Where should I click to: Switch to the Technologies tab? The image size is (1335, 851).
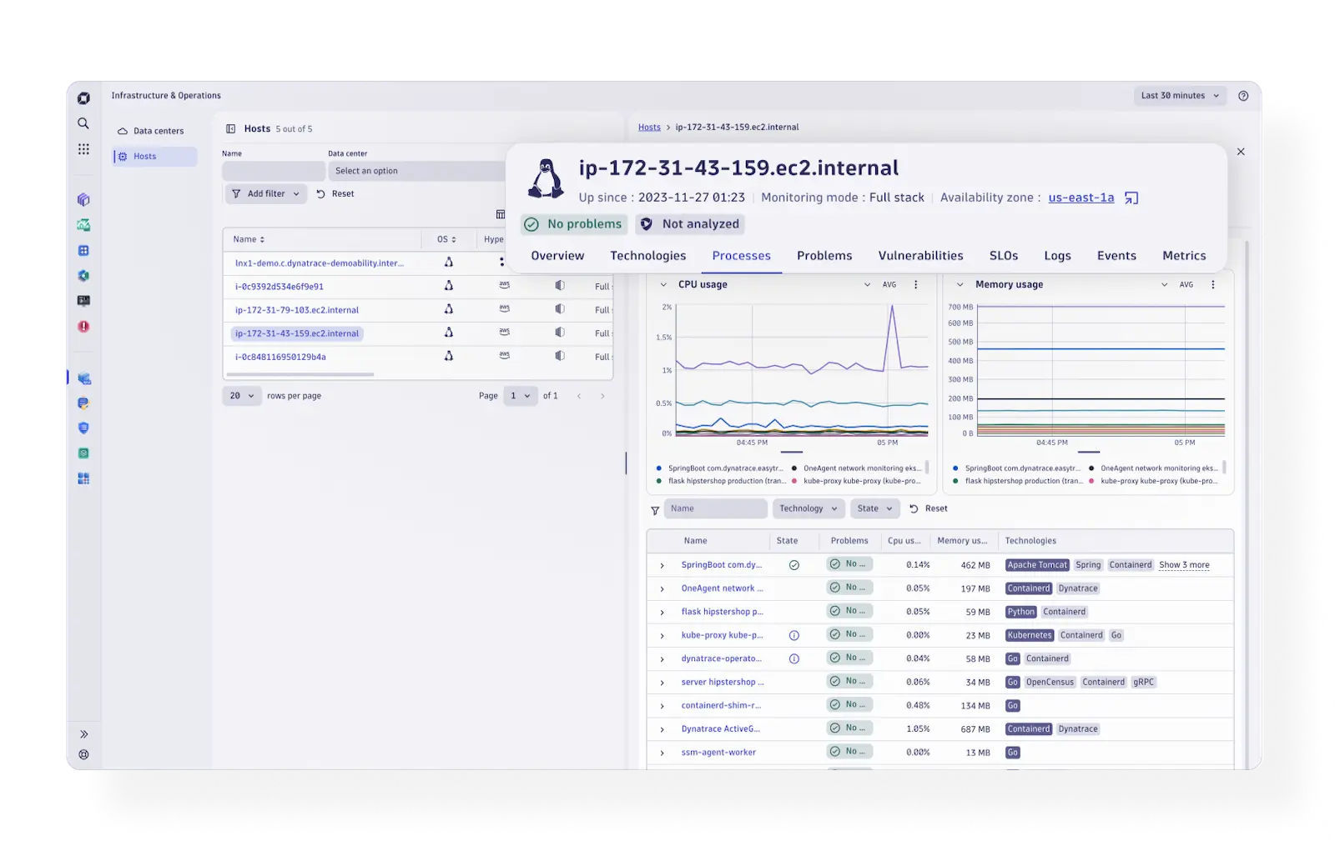647,256
